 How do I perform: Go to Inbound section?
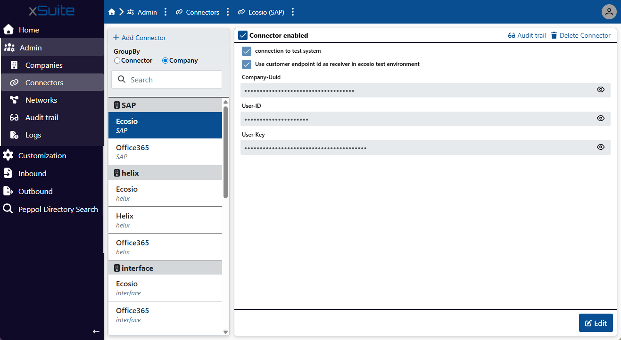pos(32,174)
